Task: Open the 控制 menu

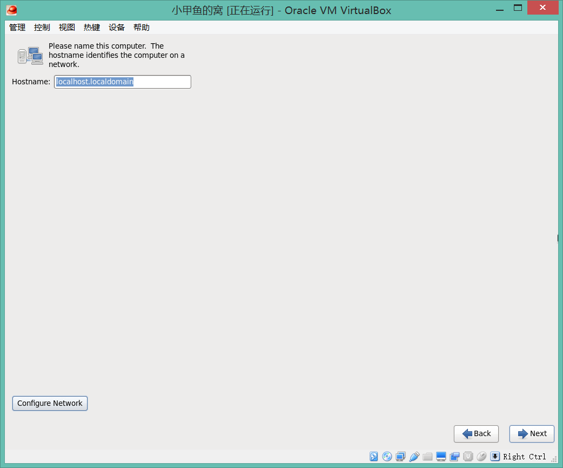Action: [42, 28]
